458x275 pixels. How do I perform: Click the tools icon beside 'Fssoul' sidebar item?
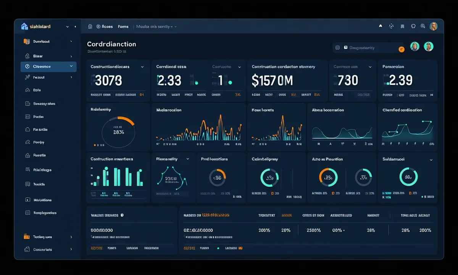(x=27, y=77)
